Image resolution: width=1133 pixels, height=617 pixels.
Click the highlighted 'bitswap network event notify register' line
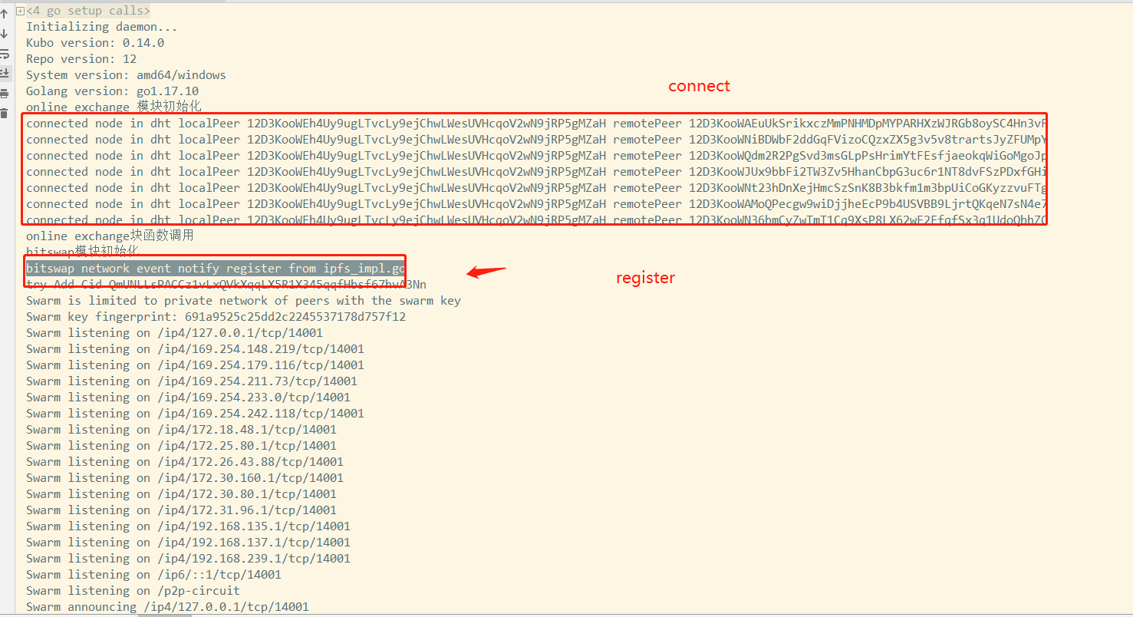coord(216,268)
